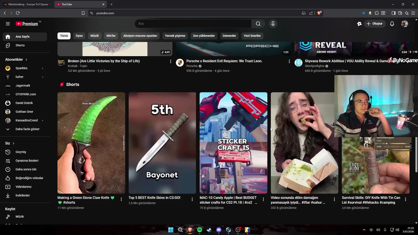
Task: Click the star-shaped icon beside Oluştur
Action: 360,23
